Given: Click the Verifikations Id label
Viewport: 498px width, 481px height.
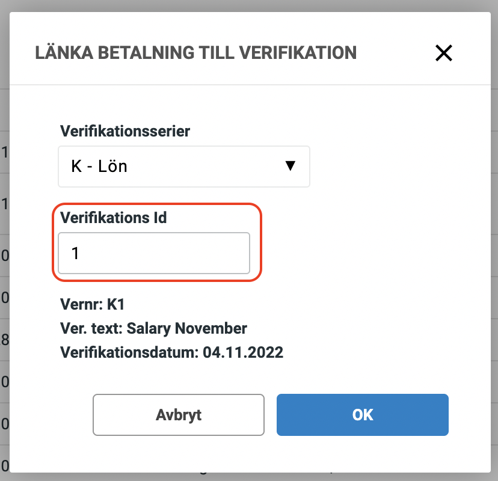Looking at the screenshot, I should 114,218.
